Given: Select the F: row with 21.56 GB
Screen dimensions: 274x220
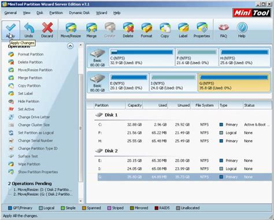Looking at the screenshot, I should click(x=184, y=133).
